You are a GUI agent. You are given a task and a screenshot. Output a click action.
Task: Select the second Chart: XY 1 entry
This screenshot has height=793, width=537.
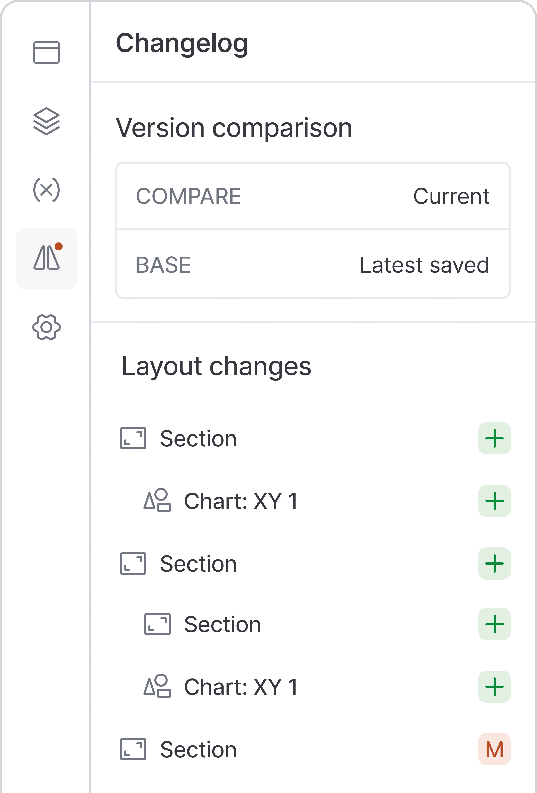pyautogui.click(x=240, y=686)
